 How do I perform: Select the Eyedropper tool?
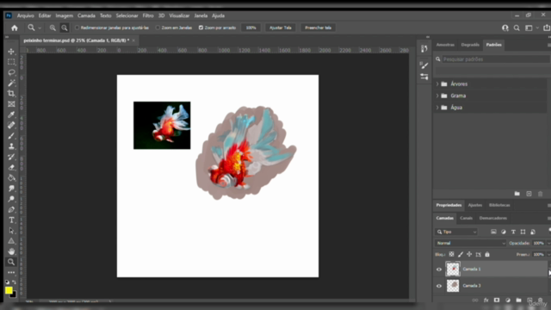11,115
